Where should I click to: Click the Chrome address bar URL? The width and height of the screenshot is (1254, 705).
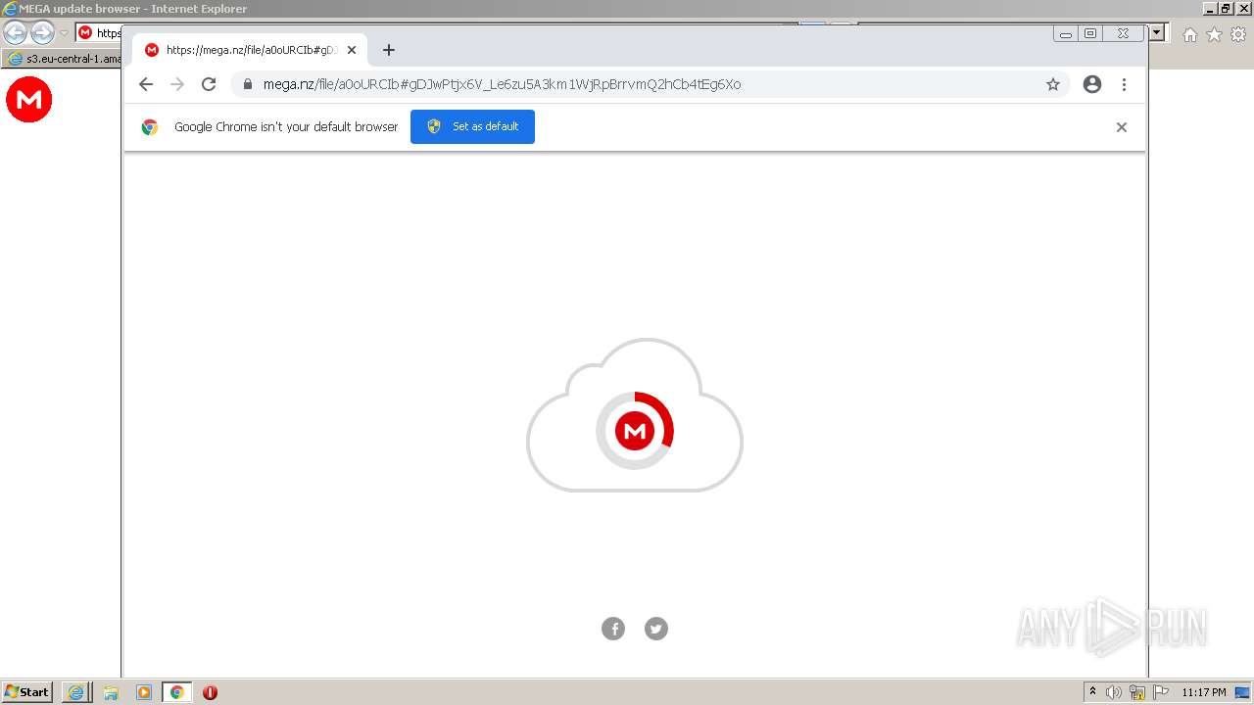pos(502,84)
